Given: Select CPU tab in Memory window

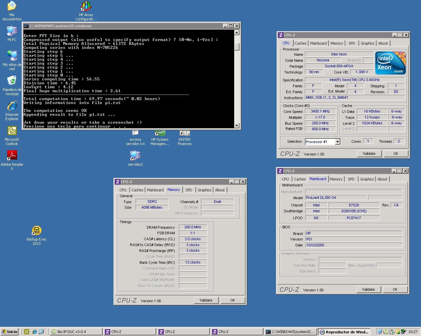Looking at the screenshot, I should click(123, 190).
